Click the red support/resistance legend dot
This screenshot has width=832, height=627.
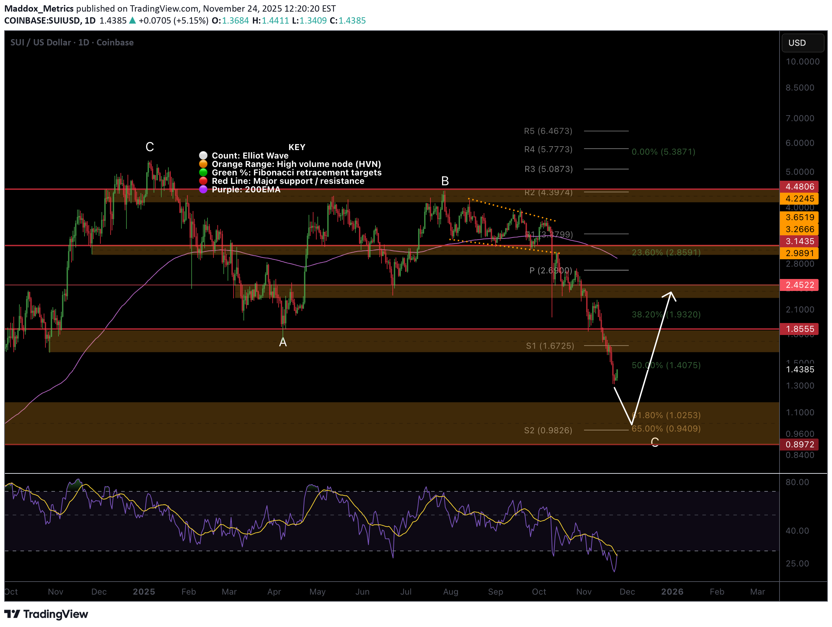(x=204, y=181)
